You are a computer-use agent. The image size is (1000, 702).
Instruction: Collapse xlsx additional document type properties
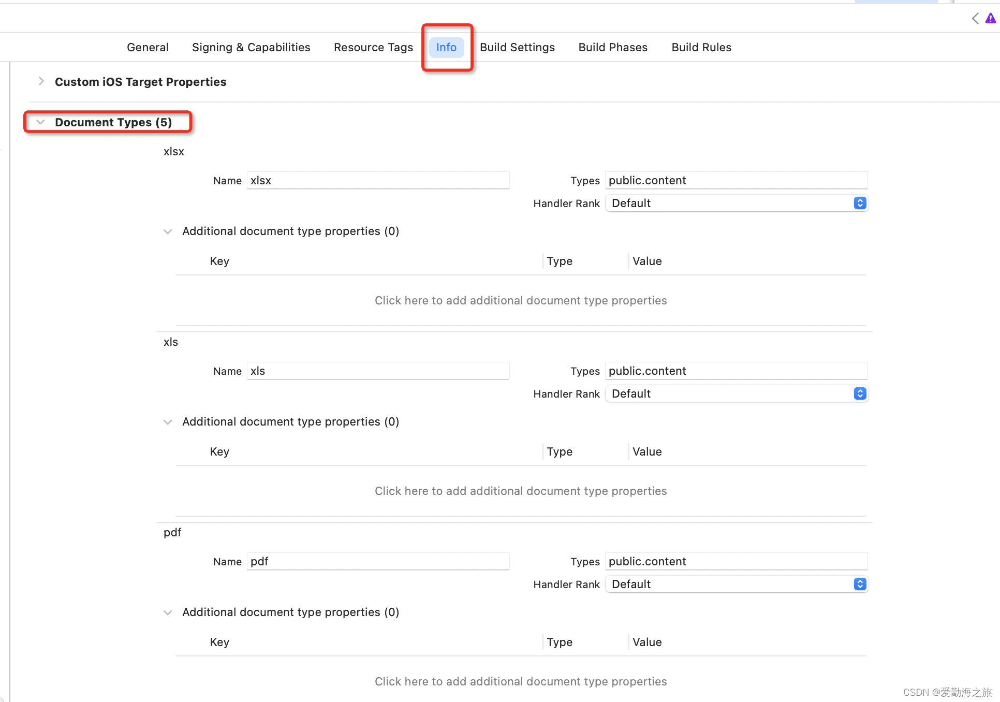[x=168, y=231]
